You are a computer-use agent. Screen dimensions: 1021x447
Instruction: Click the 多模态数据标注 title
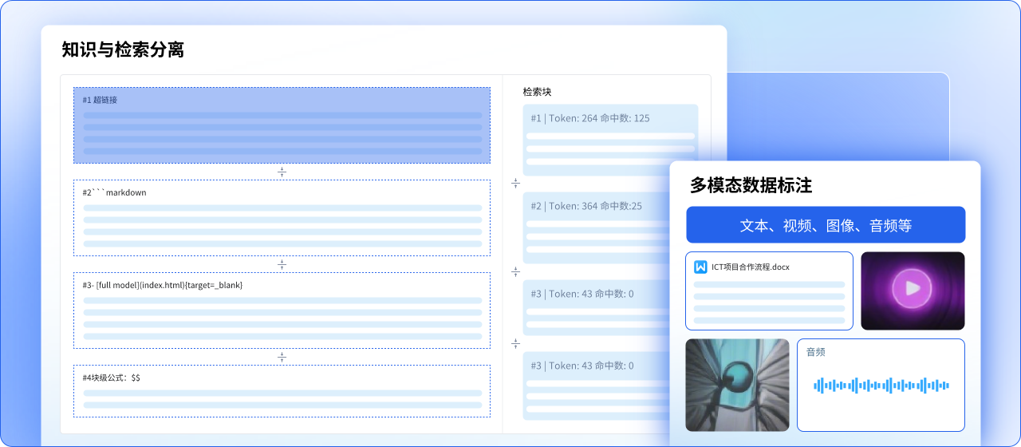coord(751,185)
